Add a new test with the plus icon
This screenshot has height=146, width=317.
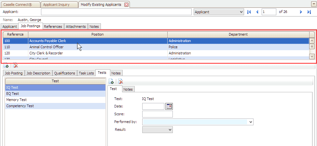(111, 82)
